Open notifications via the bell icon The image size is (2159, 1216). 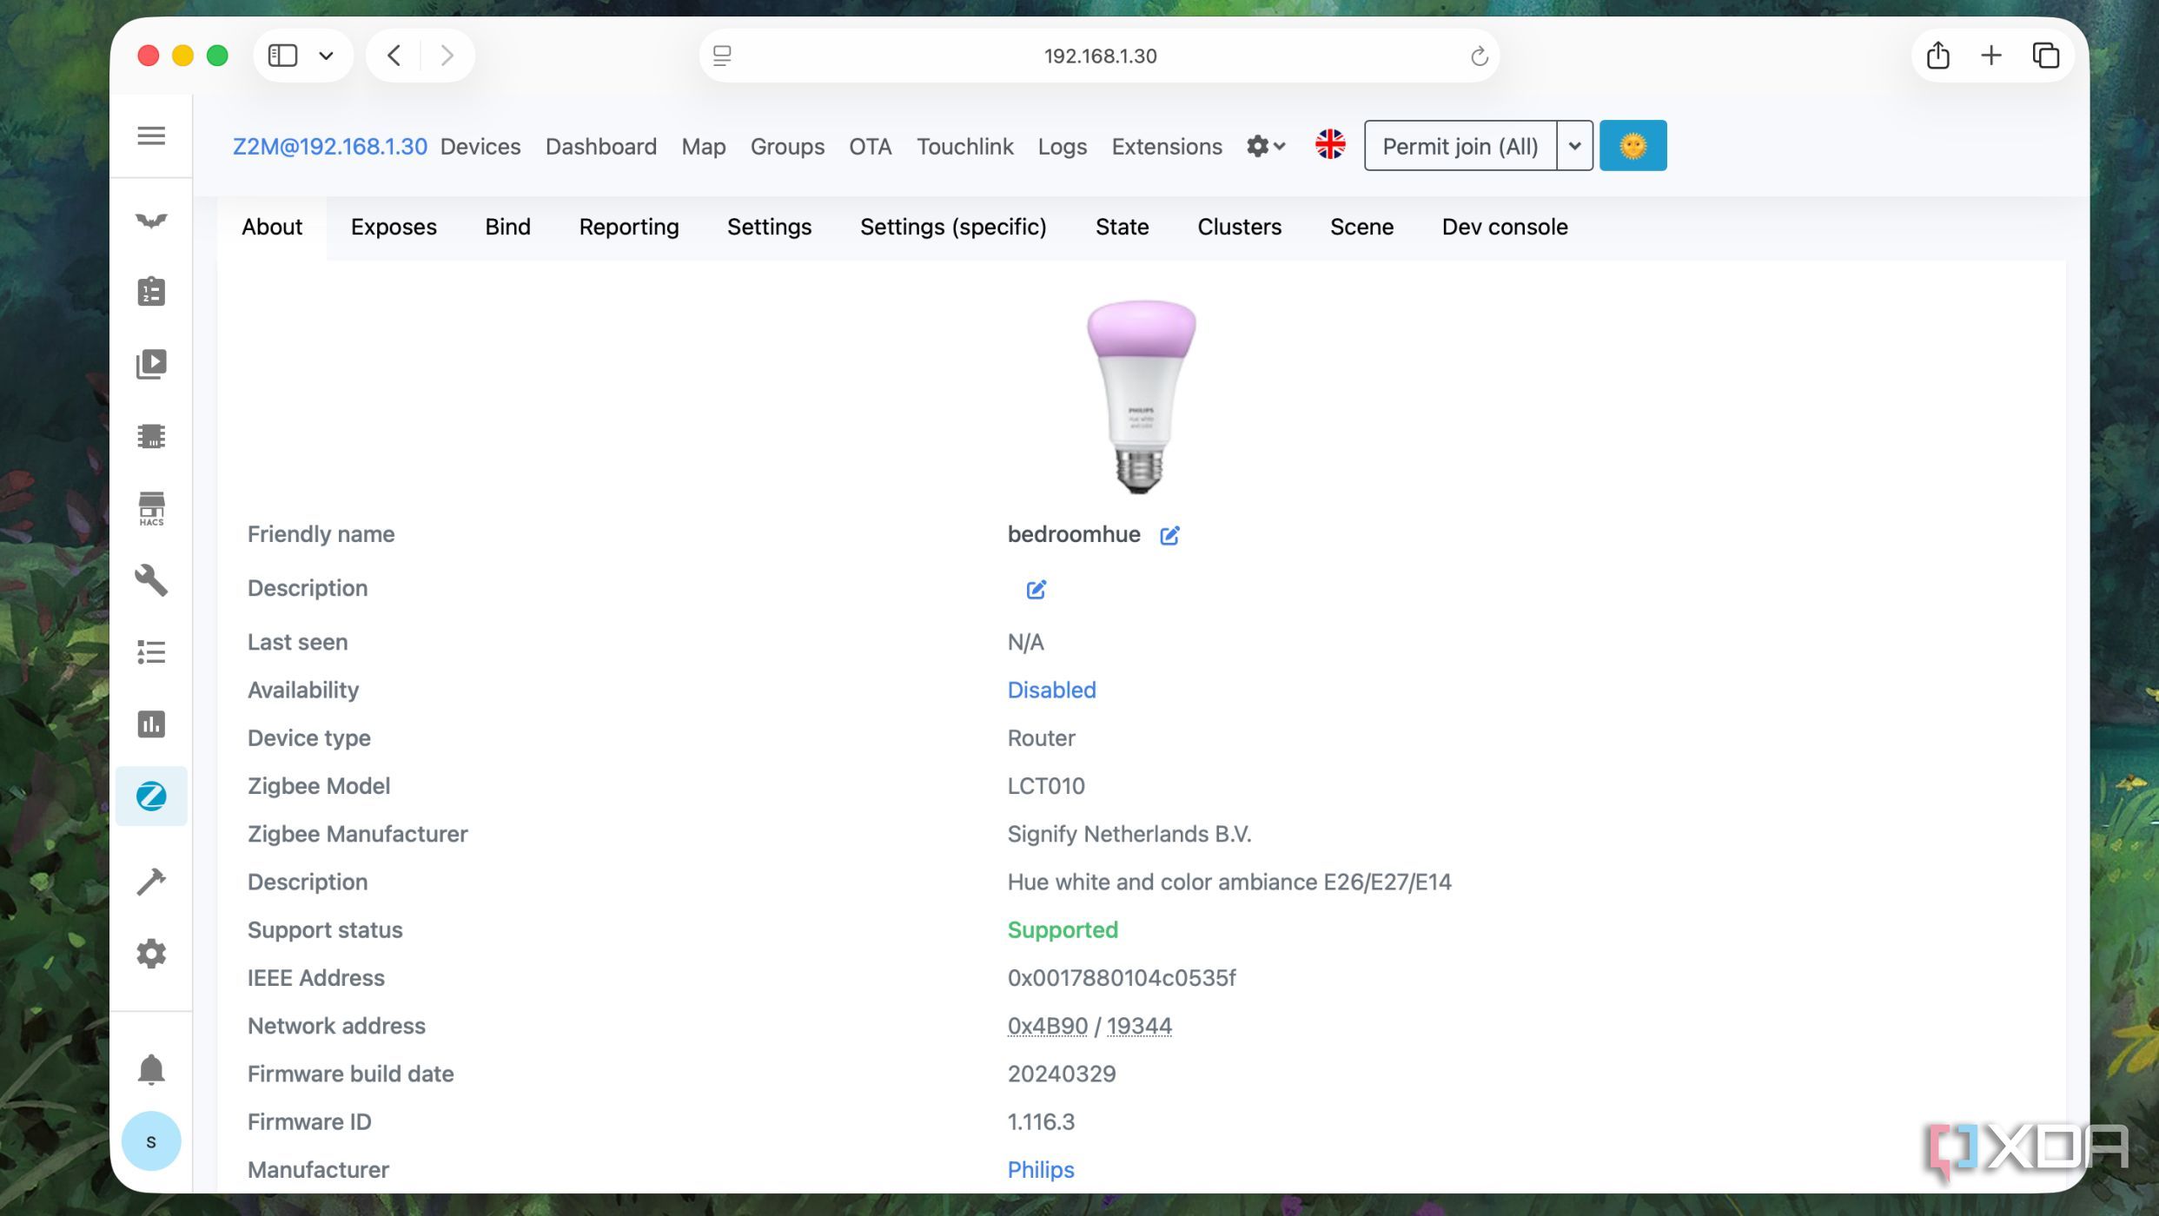(151, 1069)
